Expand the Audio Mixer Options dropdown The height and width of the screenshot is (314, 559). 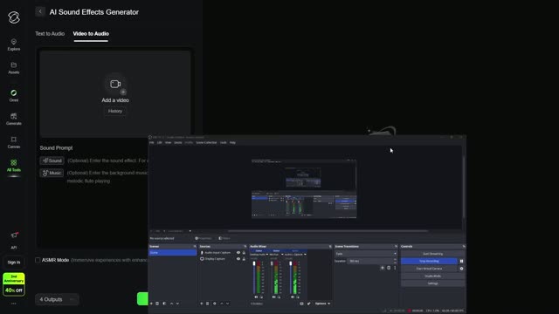tap(322, 304)
